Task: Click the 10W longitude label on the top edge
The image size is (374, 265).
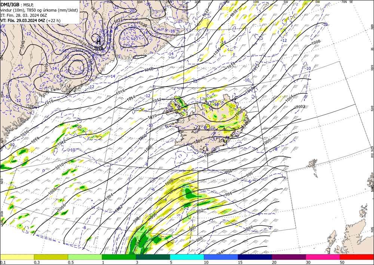Action: click(256, 2)
